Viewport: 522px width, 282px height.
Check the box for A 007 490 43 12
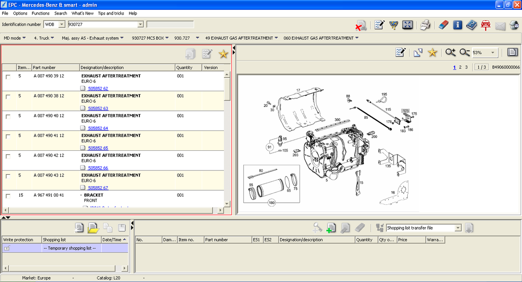click(x=8, y=176)
